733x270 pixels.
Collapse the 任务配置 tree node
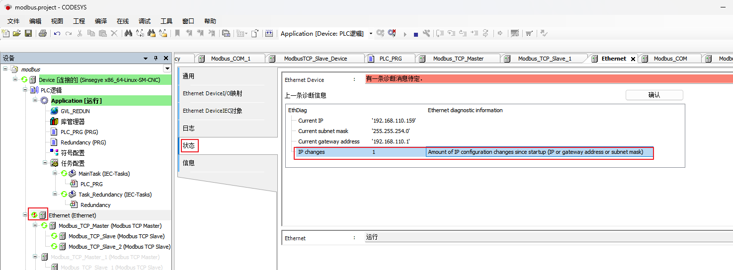[46, 163]
